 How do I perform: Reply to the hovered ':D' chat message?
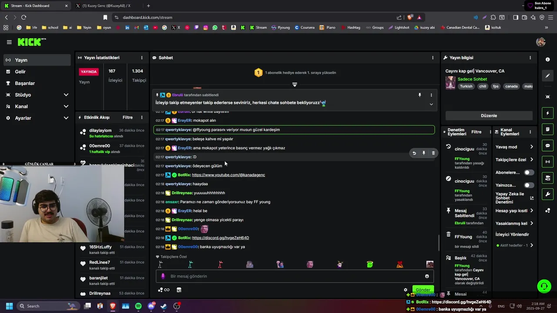pyautogui.click(x=414, y=153)
